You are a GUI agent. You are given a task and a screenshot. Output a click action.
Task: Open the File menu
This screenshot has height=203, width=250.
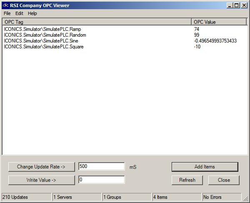pos(7,13)
